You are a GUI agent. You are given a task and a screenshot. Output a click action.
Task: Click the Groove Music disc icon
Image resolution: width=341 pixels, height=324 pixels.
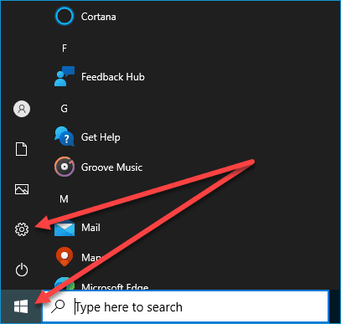tap(65, 167)
